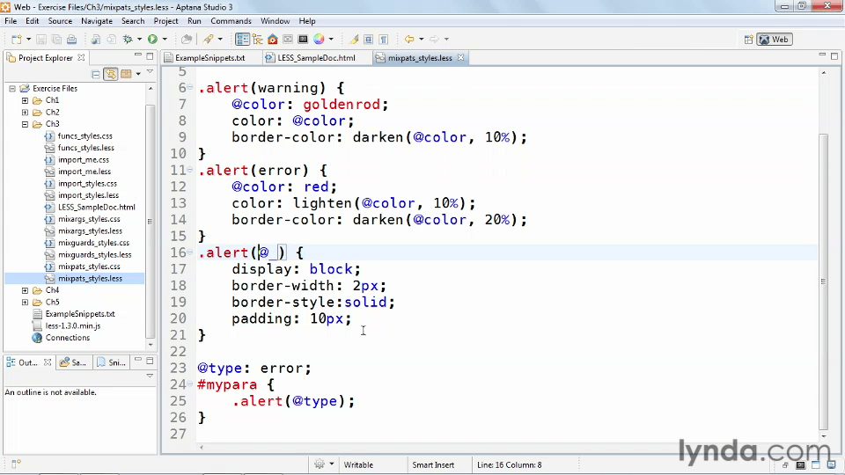845x475 pixels.
Task: Maximize the editor area
Action: coord(834,56)
